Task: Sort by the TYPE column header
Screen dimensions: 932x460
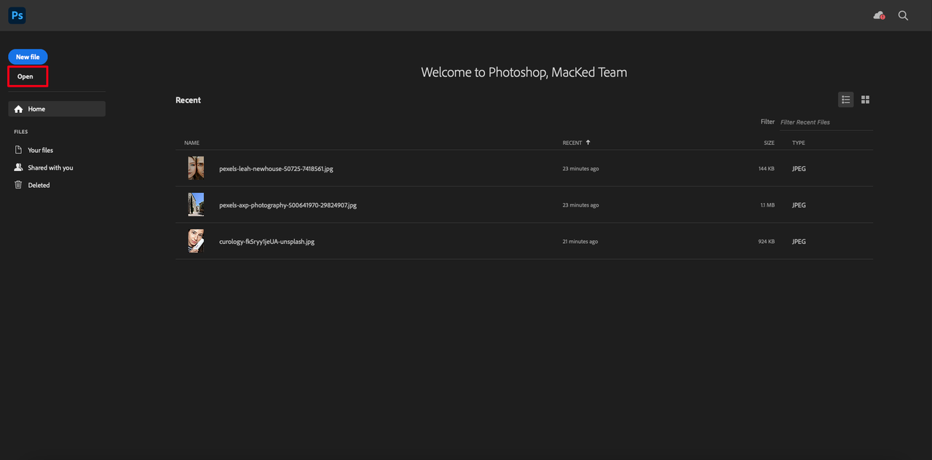Action: [x=799, y=143]
